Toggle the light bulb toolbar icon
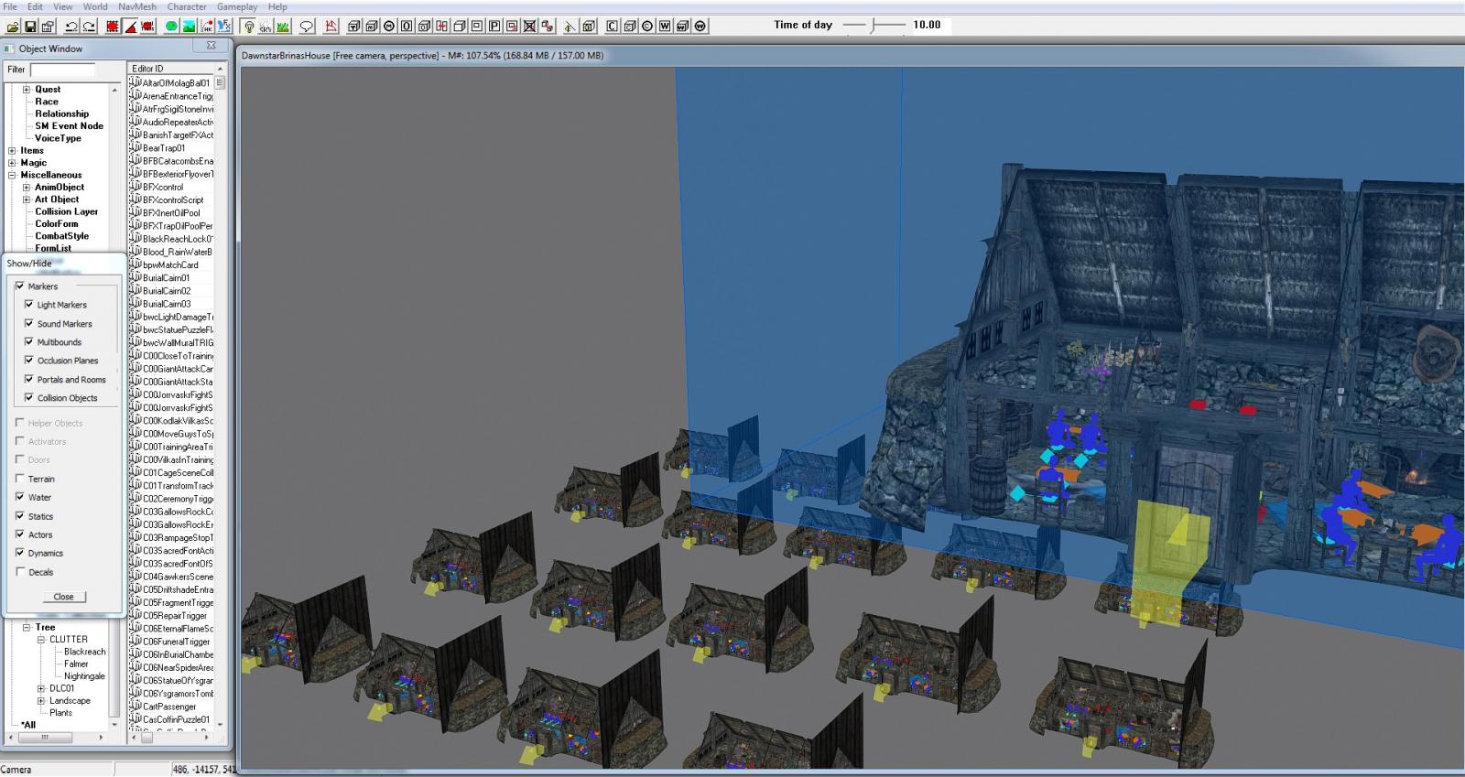This screenshot has width=1465, height=777. (x=248, y=27)
